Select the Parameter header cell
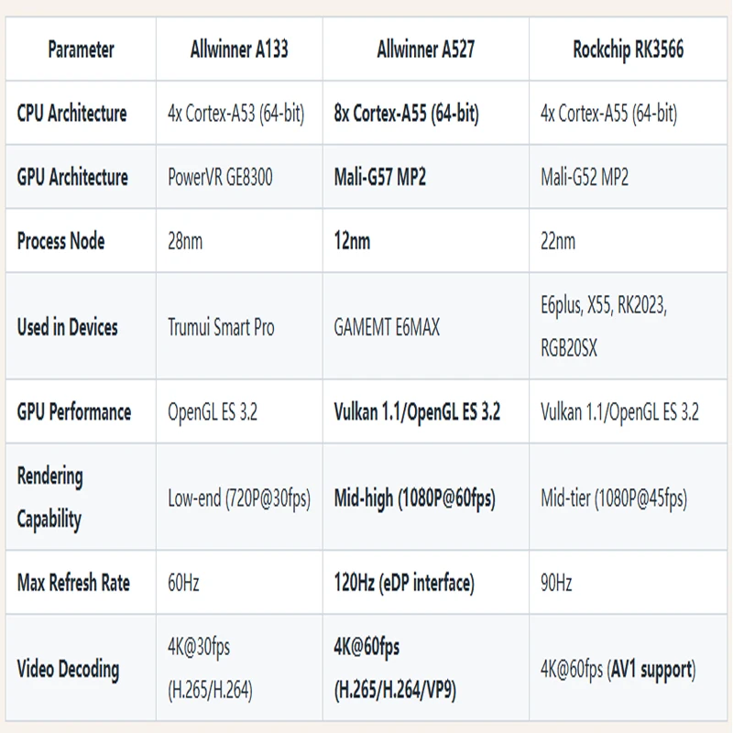 (81, 49)
